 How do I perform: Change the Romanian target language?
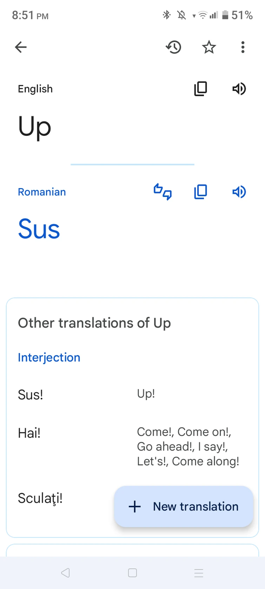click(42, 192)
